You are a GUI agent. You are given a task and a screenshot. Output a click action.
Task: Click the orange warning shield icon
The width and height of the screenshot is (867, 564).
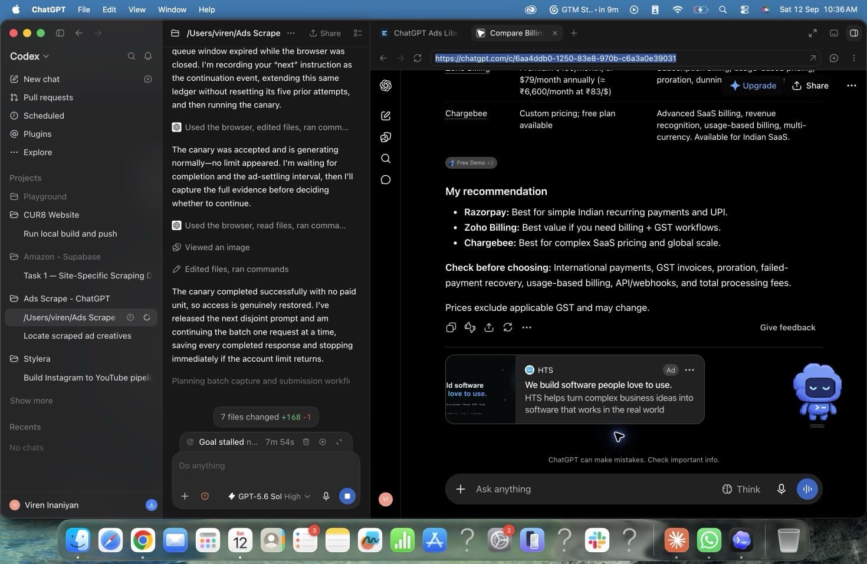pyautogui.click(x=205, y=496)
